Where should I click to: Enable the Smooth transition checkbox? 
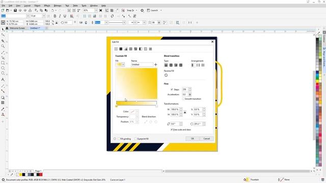pos(183,99)
